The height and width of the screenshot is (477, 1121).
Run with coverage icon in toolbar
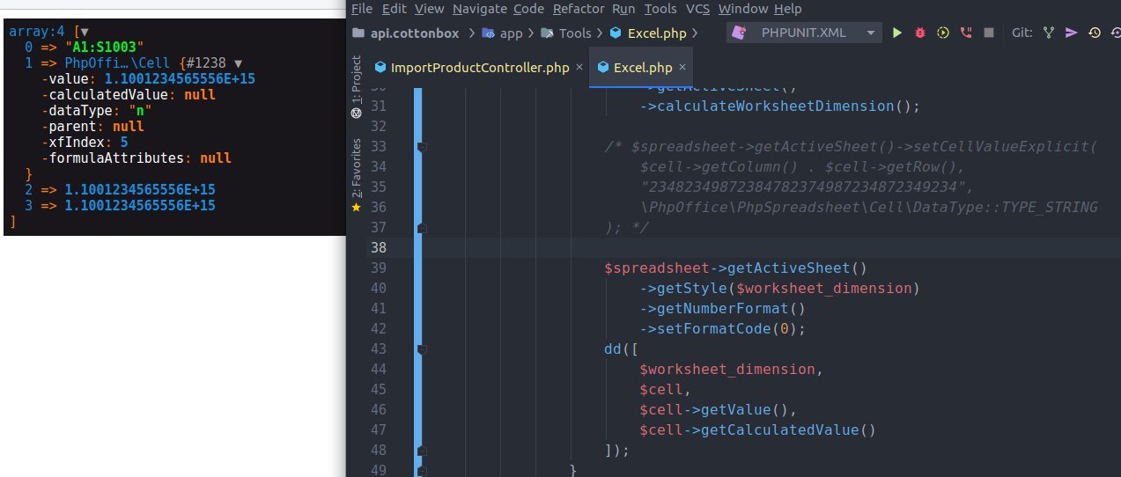[943, 33]
